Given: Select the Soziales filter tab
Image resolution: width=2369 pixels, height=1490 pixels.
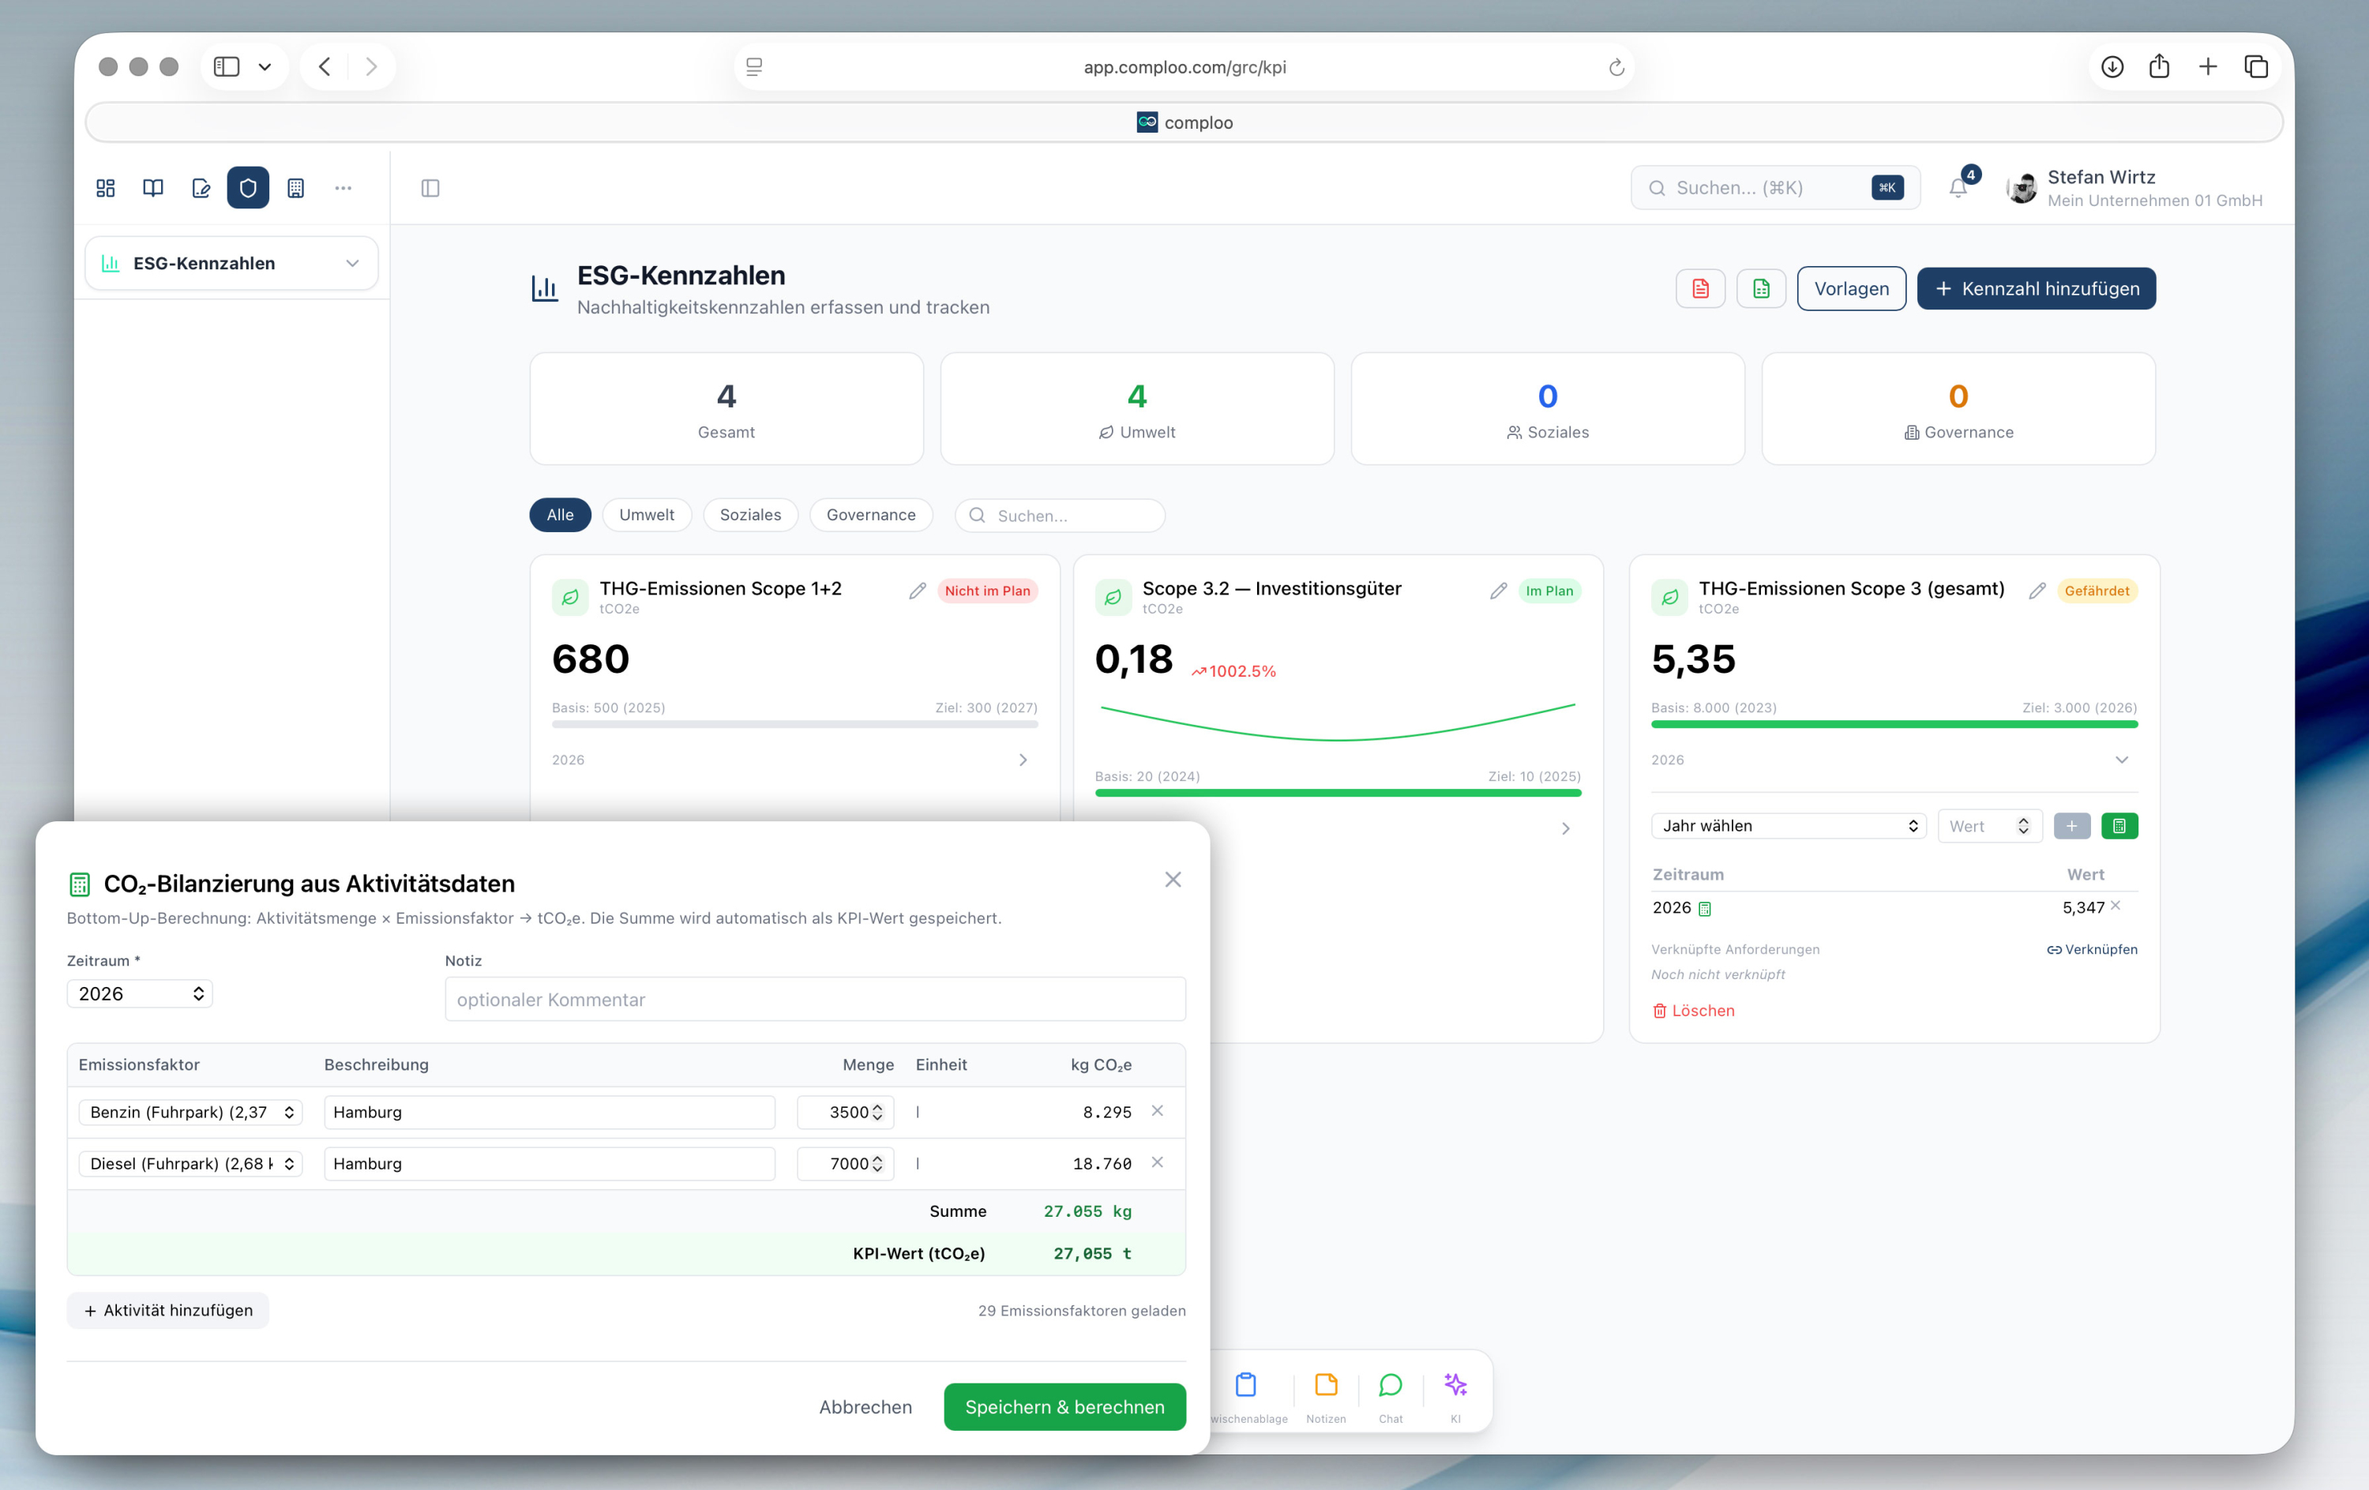Looking at the screenshot, I should click(749, 514).
